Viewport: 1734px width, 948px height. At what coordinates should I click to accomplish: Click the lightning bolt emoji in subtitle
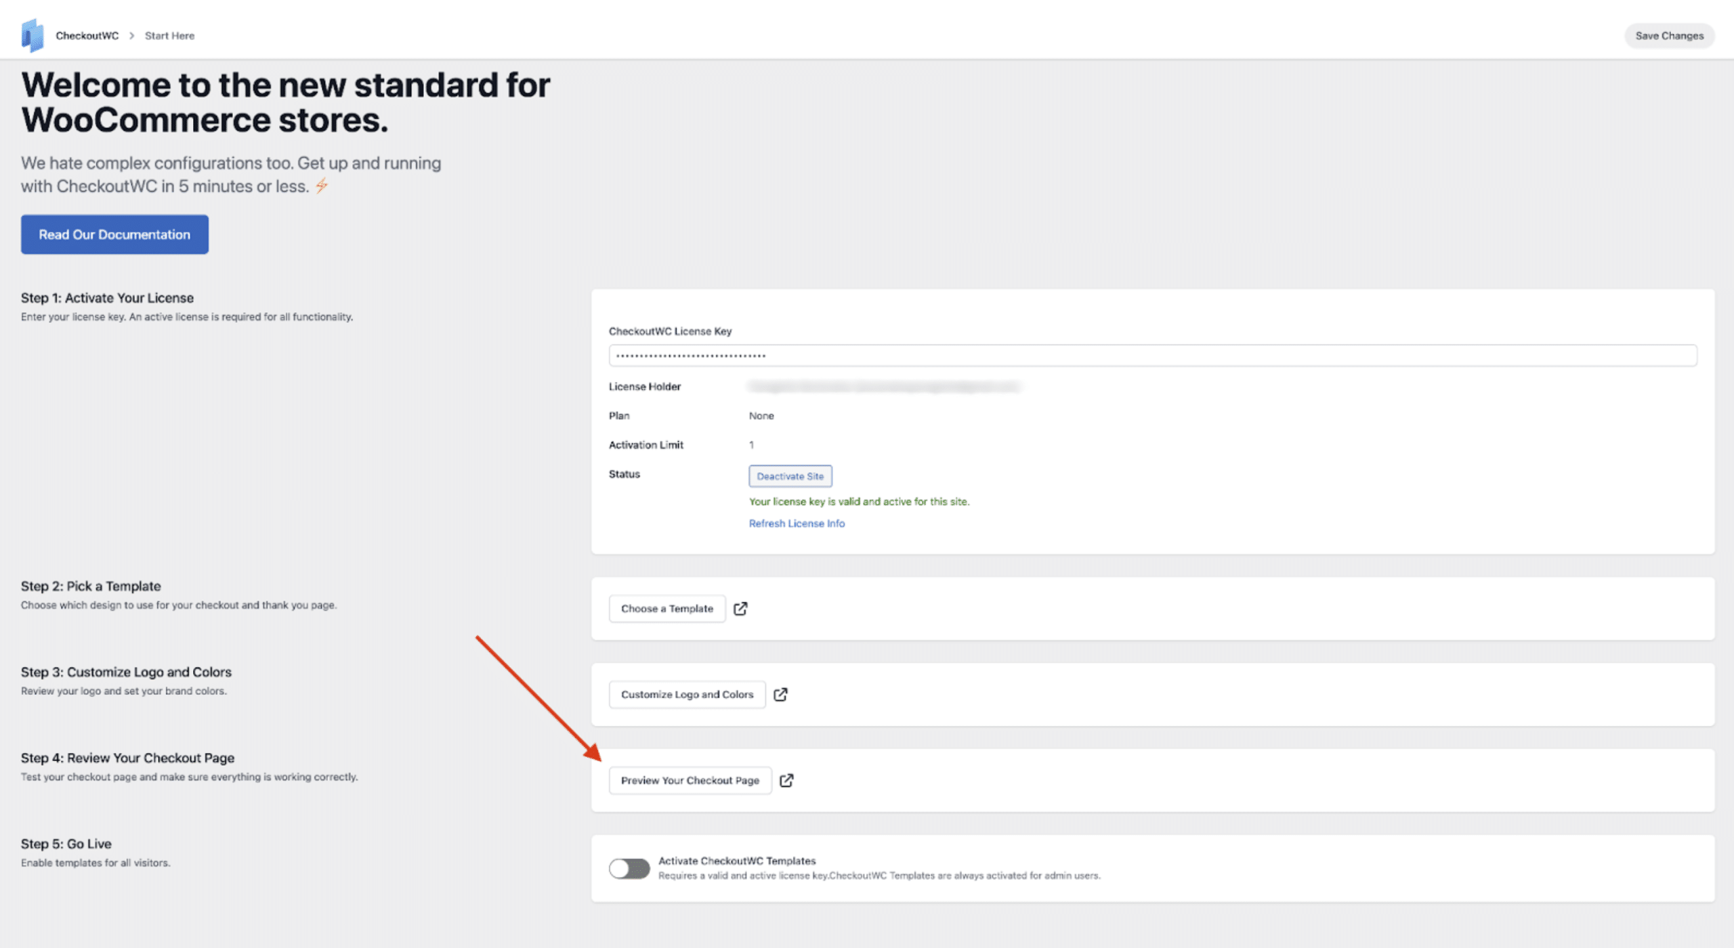point(322,185)
